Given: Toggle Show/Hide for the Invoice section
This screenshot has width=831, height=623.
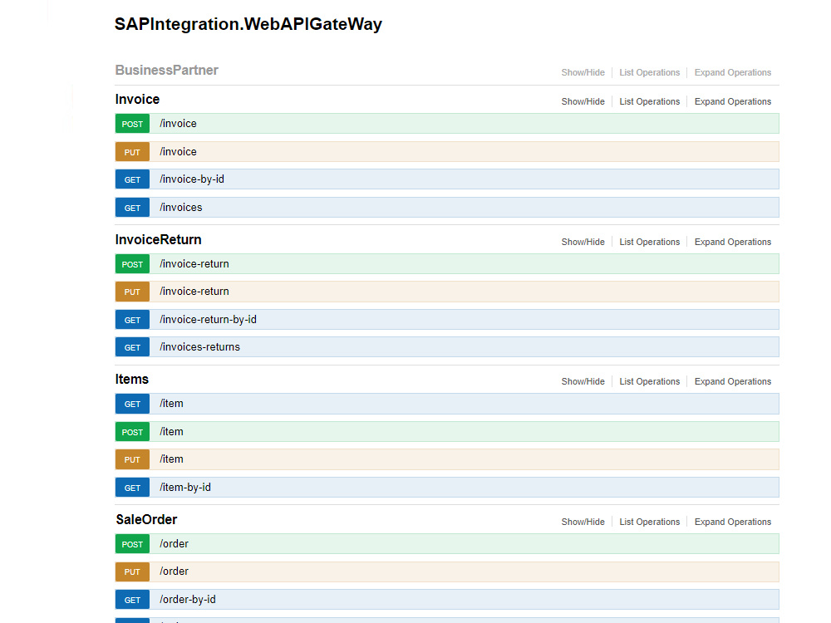Looking at the screenshot, I should click(583, 101).
